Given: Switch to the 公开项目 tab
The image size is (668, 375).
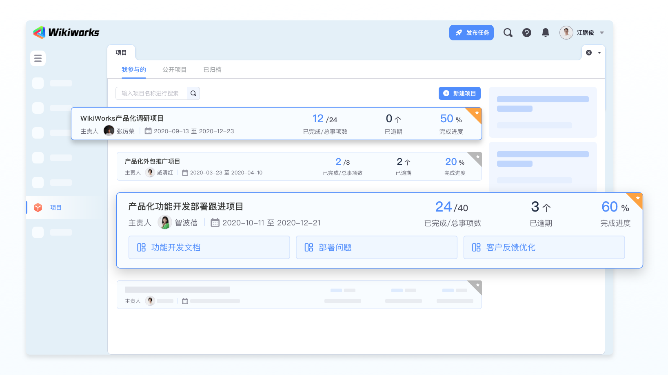Looking at the screenshot, I should click(174, 70).
